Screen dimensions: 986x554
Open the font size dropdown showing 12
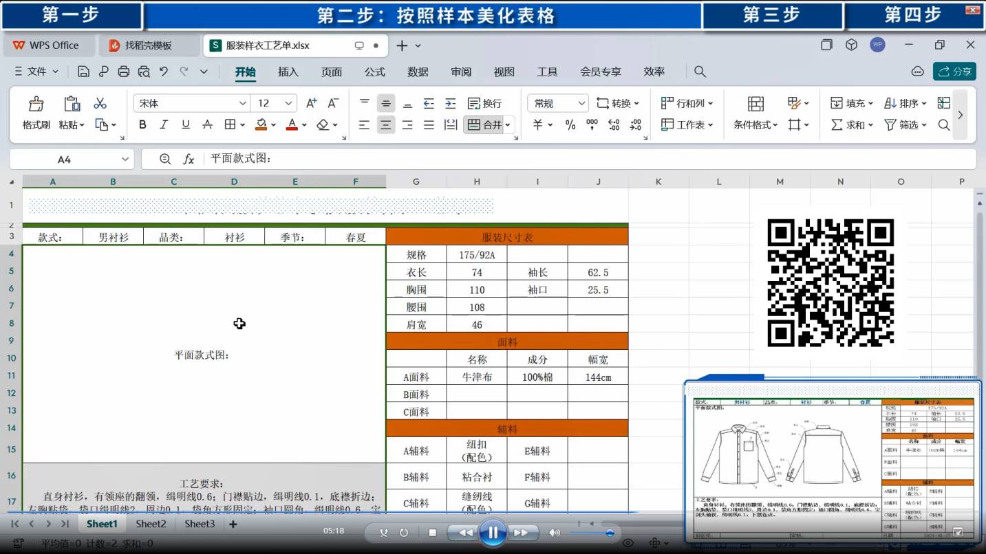(289, 103)
